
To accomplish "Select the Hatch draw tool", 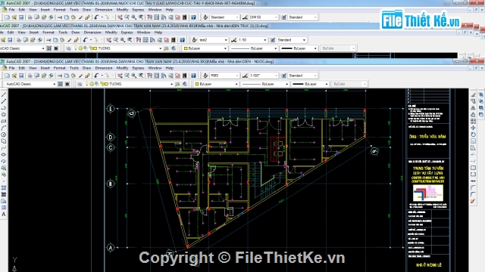I will tap(4, 188).
